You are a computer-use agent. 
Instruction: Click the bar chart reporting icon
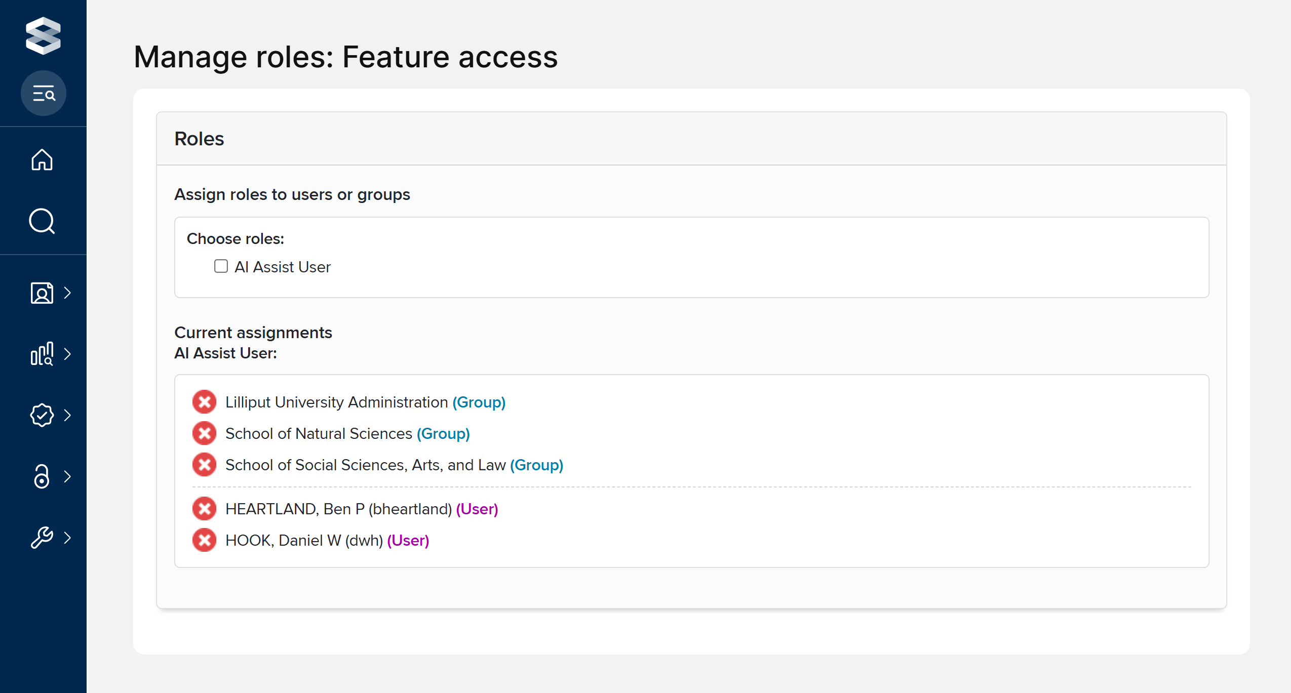(x=42, y=354)
